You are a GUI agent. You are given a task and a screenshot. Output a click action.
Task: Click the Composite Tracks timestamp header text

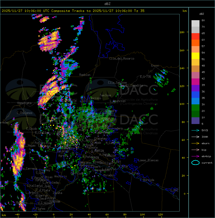pos(73,11)
